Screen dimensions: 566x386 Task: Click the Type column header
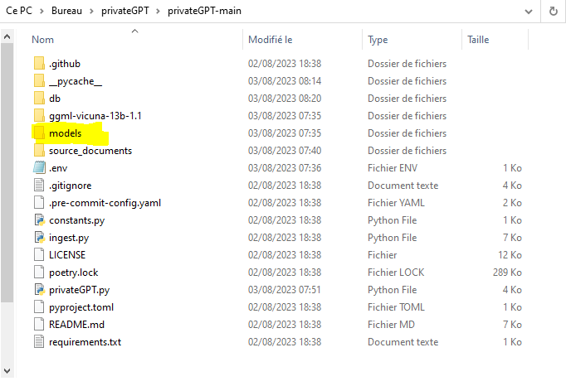(x=378, y=40)
